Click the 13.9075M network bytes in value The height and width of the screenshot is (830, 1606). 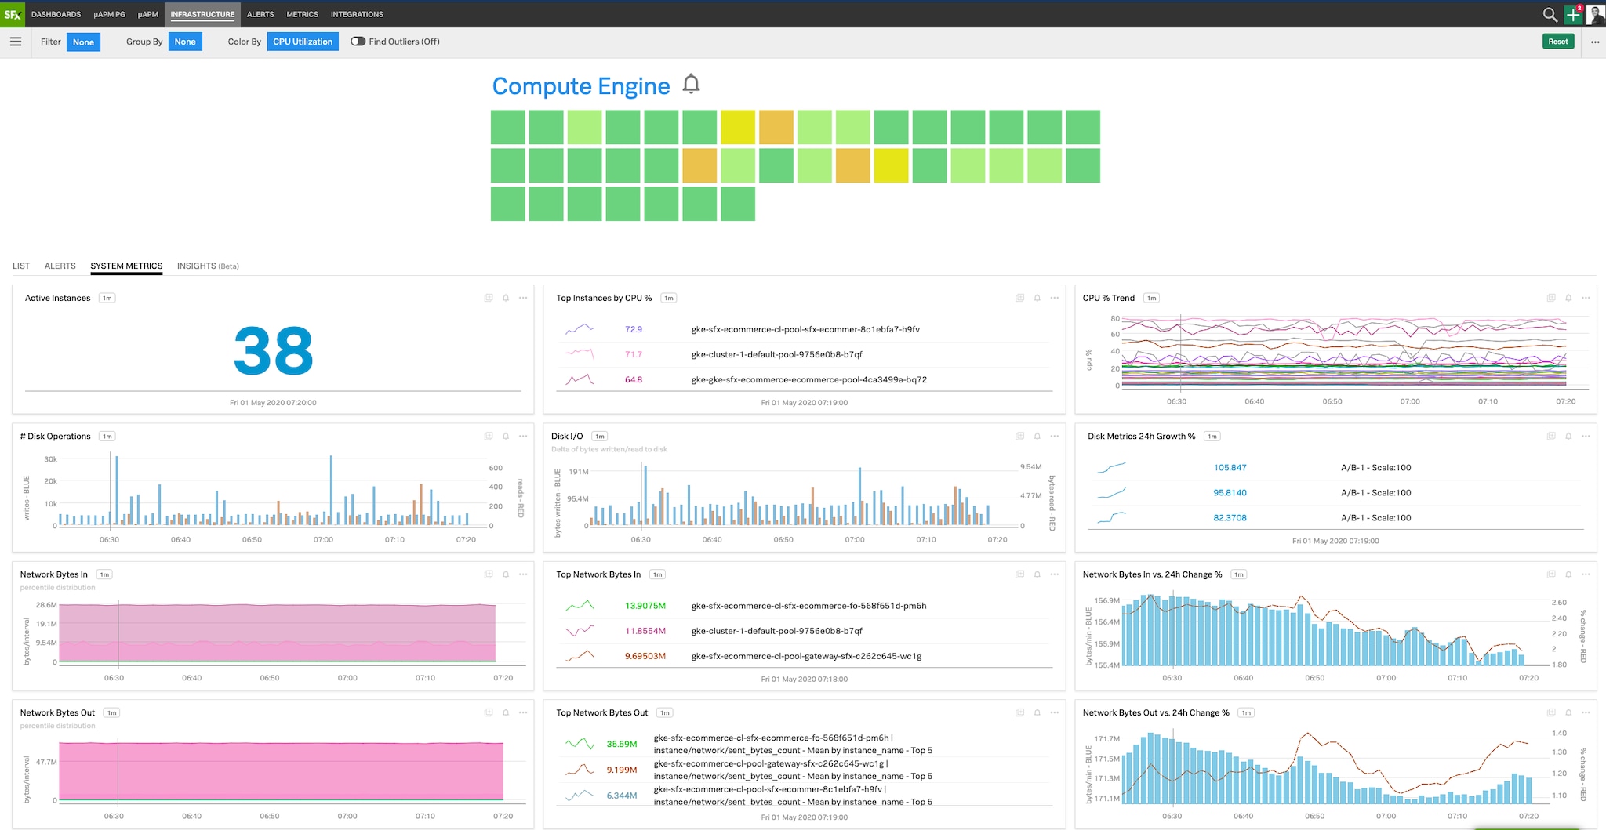click(645, 606)
